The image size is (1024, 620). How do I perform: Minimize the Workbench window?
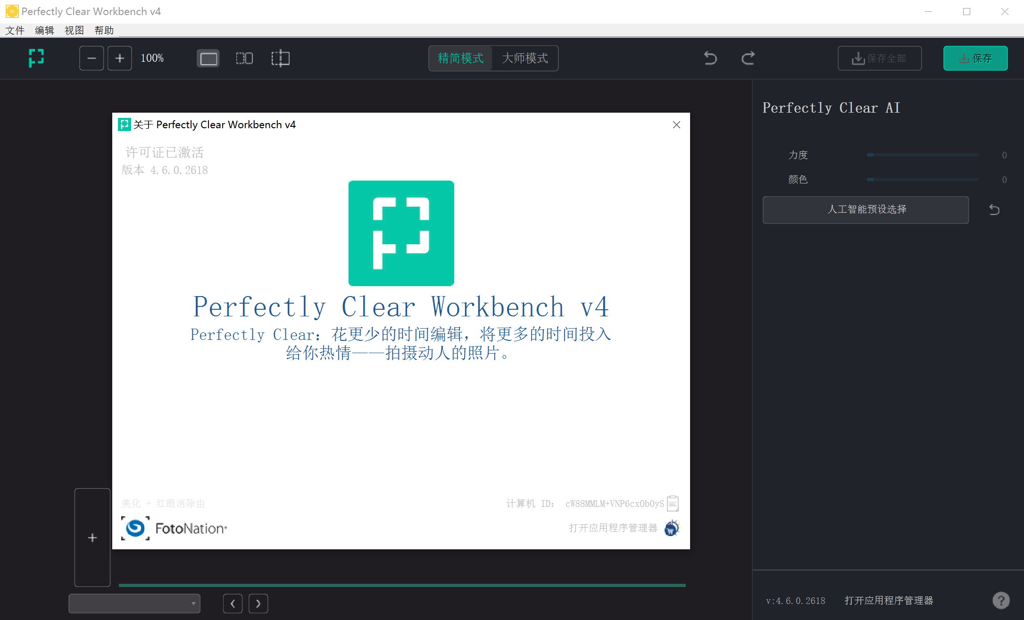(x=928, y=11)
